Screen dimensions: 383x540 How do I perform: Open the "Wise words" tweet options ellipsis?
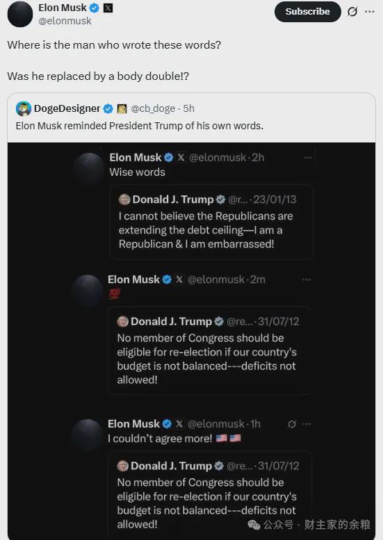[308, 158]
